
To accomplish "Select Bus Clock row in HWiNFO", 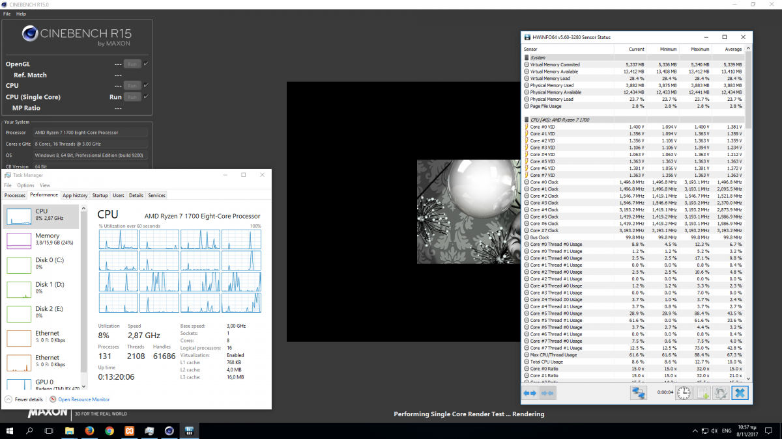I will click(634, 237).
